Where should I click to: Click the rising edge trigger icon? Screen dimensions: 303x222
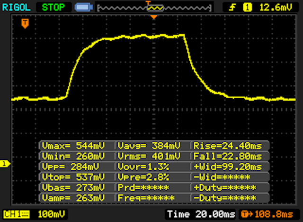click(x=232, y=8)
